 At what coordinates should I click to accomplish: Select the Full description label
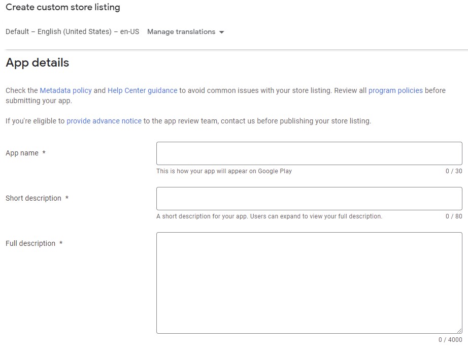click(x=31, y=243)
